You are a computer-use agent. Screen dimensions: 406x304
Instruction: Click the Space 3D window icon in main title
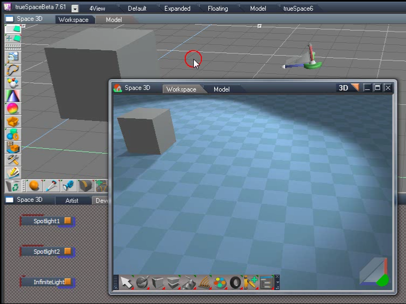[x=10, y=19]
